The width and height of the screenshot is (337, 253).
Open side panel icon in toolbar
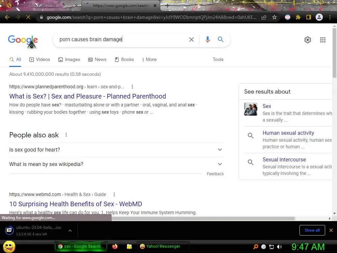coord(309,17)
